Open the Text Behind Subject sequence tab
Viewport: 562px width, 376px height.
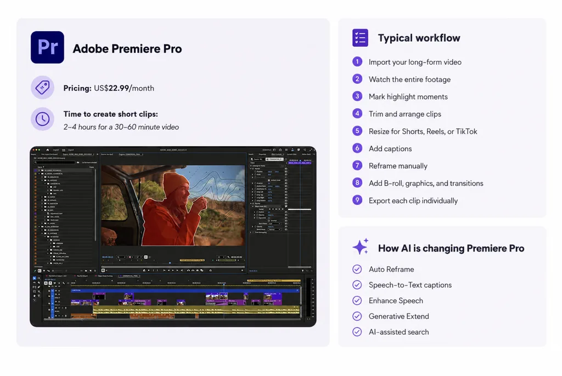tap(58, 276)
